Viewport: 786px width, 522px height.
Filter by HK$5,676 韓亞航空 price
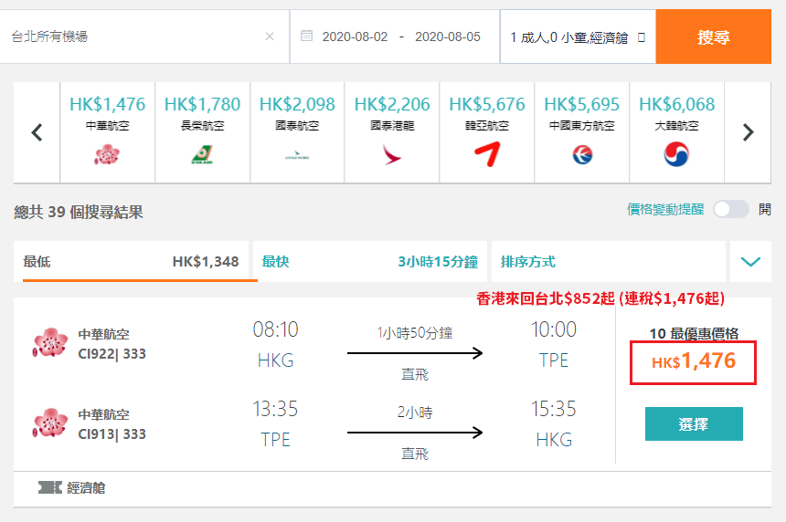pos(487,104)
